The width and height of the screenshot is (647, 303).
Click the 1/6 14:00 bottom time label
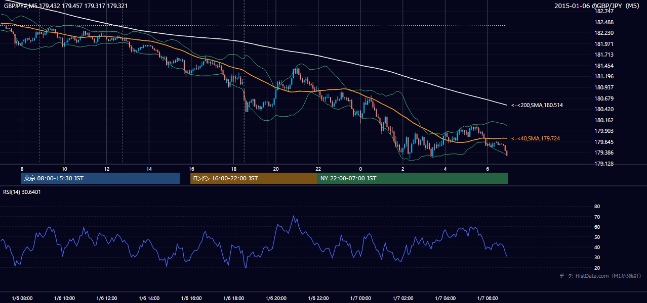(x=149, y=298)
